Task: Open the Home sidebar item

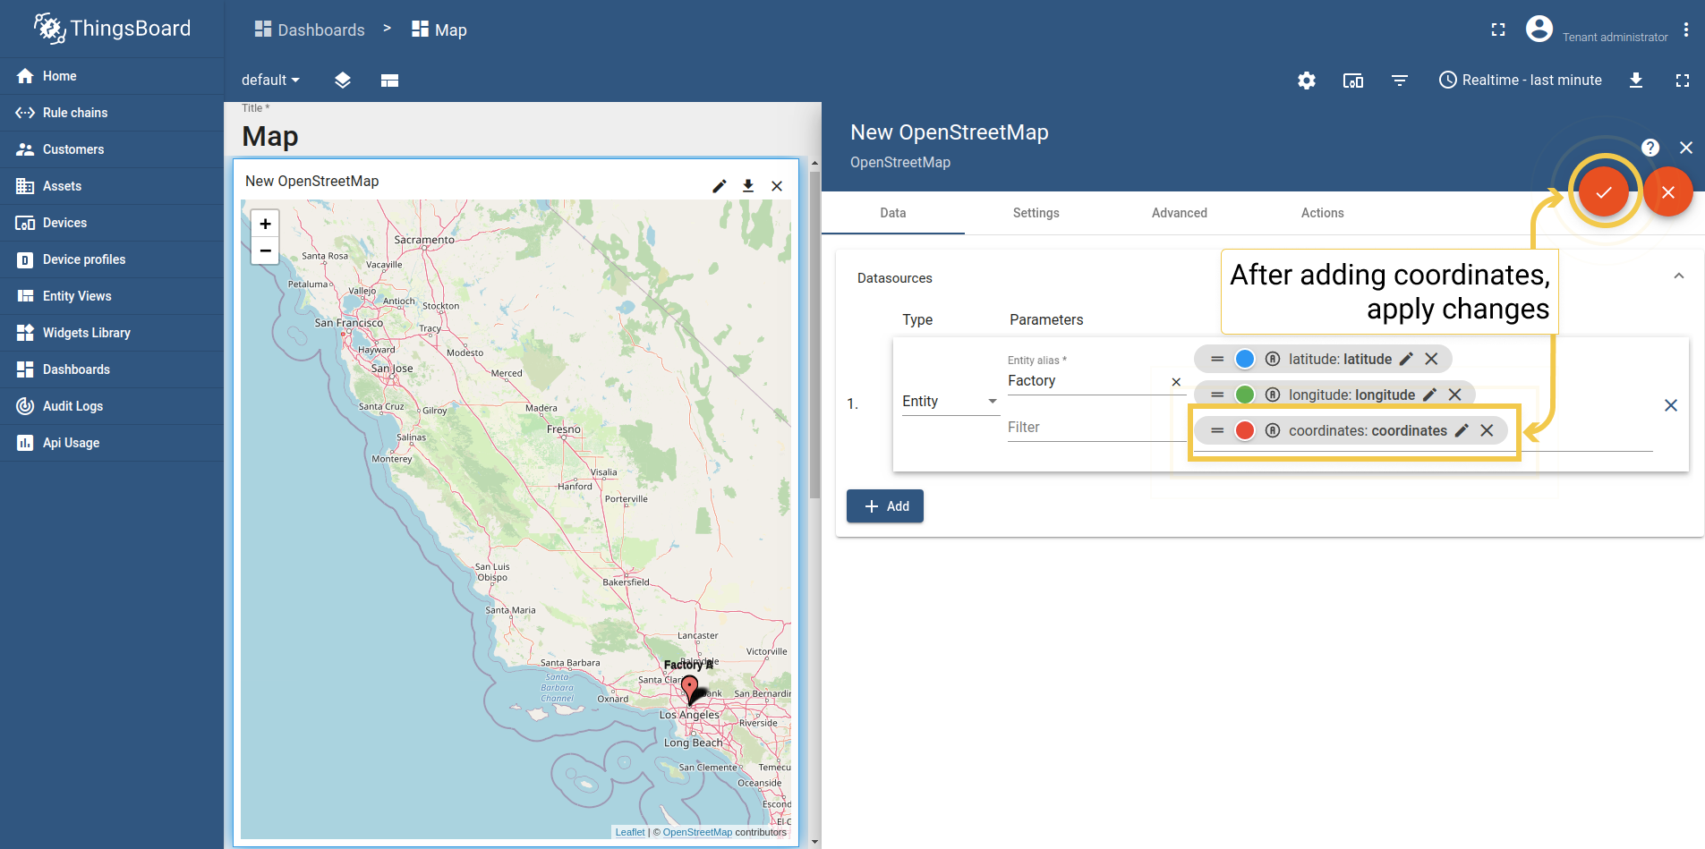Action: coord(112,76)
